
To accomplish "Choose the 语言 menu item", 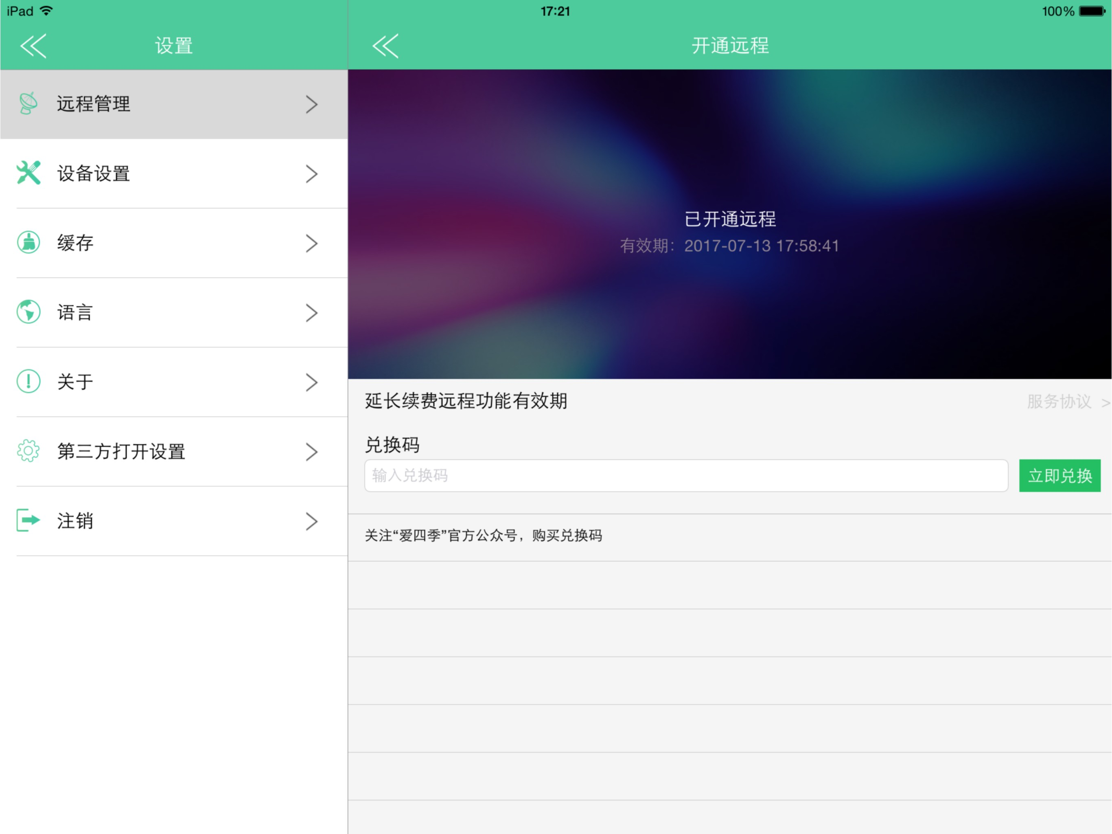I will point(174,312).
